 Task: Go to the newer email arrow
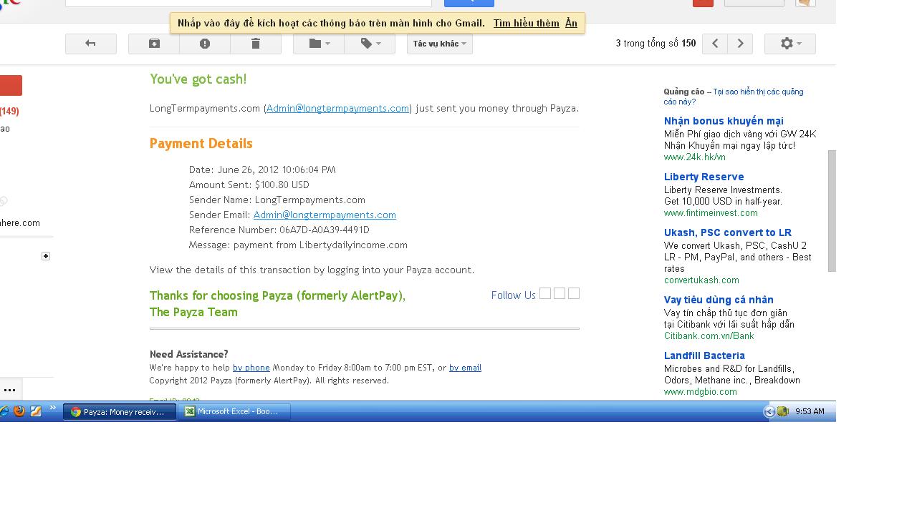tap(715, 44)
